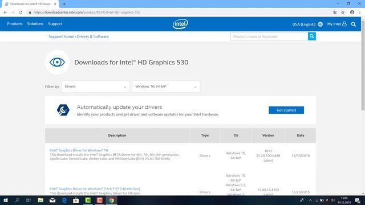The height and width of the screenshot is (205, 365).
Task: Open the Action Center notifications icon
Action: 358,200
